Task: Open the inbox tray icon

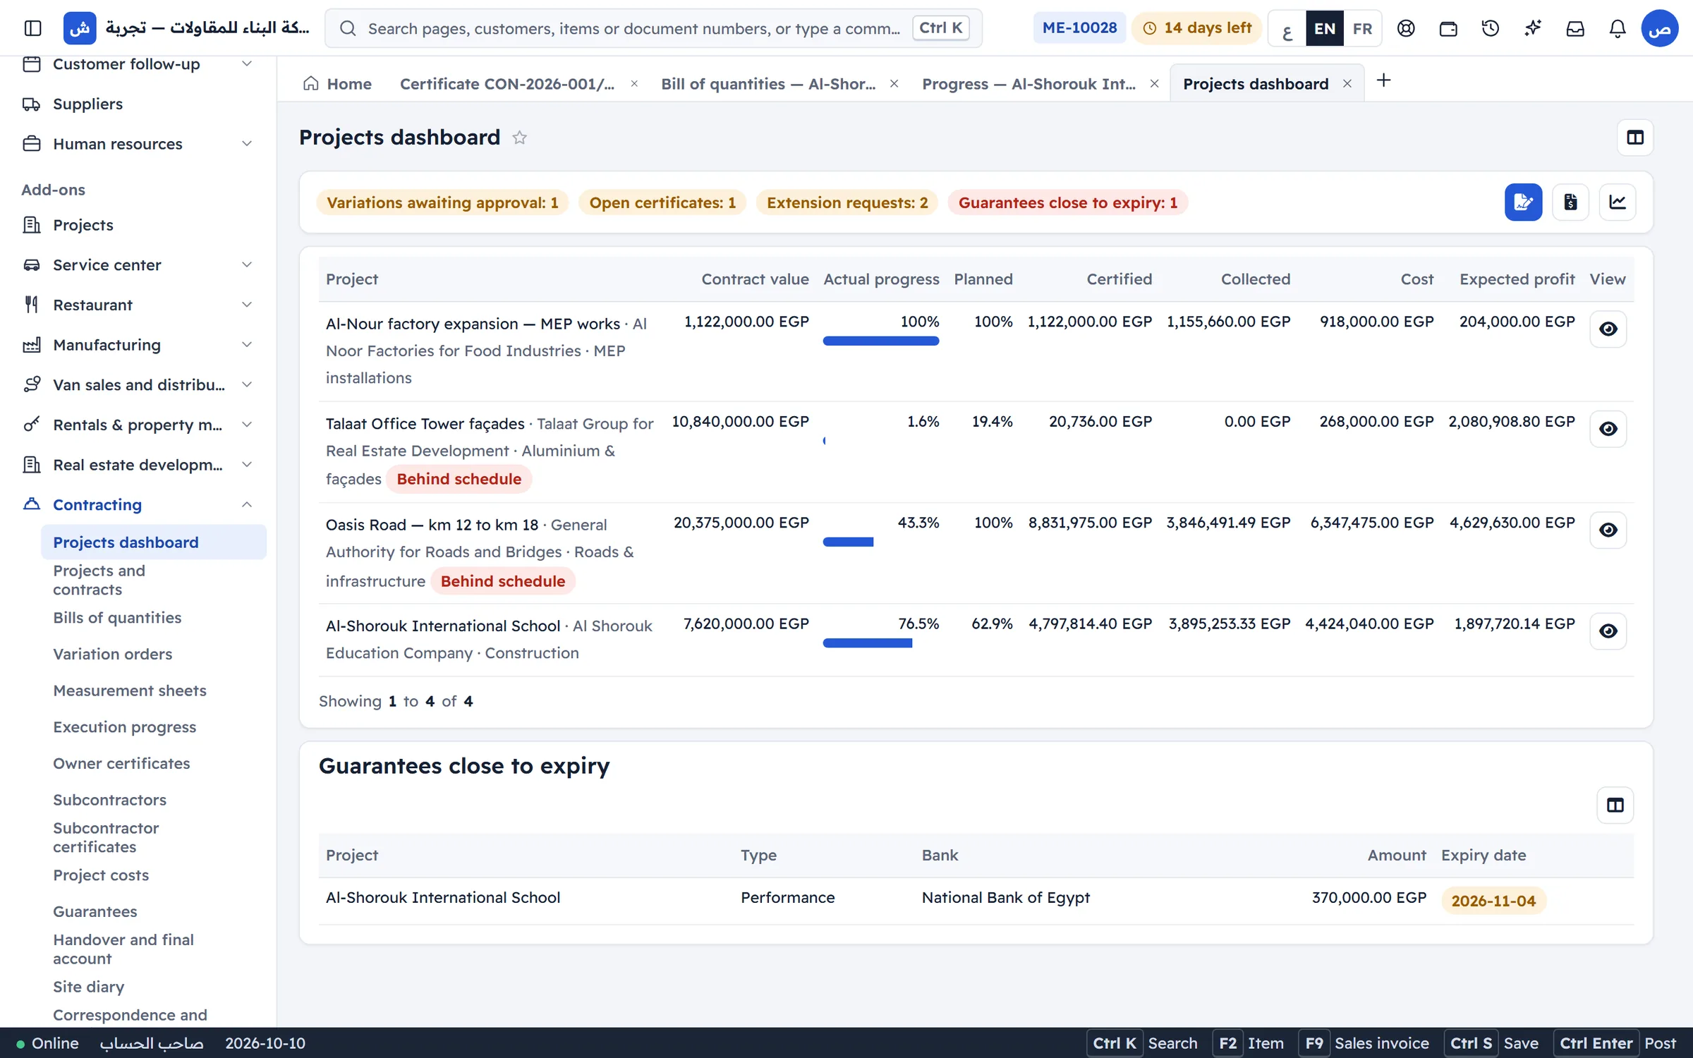Action: (1575, 28)
